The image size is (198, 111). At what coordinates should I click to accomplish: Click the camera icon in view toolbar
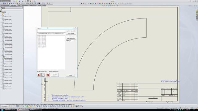click(x=81, y=3)
